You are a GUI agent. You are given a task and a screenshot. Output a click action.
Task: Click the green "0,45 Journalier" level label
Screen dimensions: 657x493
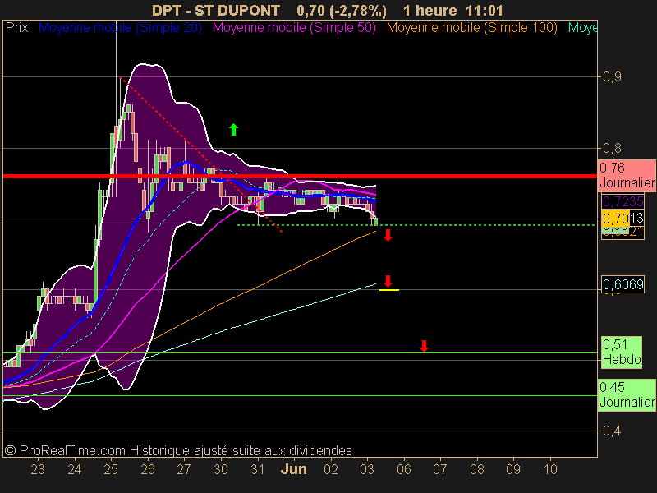pyautogui.click(x=627, y=395)
